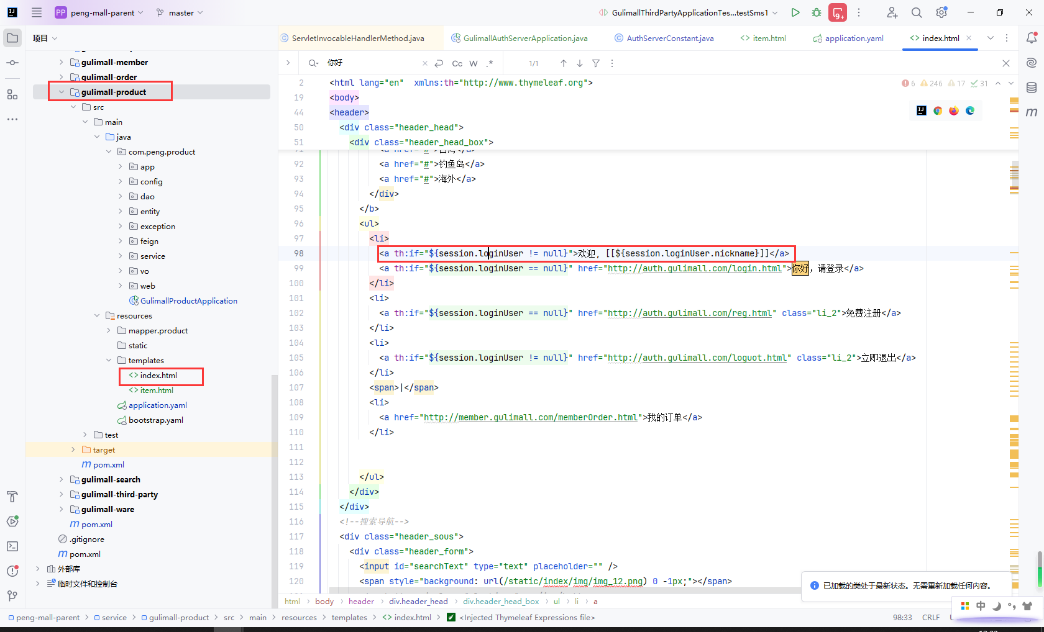Image resolution: width=1044 pixels, height=632 pixels.
Task: Collapse gulimall-product module node
Action: point(61,92)
